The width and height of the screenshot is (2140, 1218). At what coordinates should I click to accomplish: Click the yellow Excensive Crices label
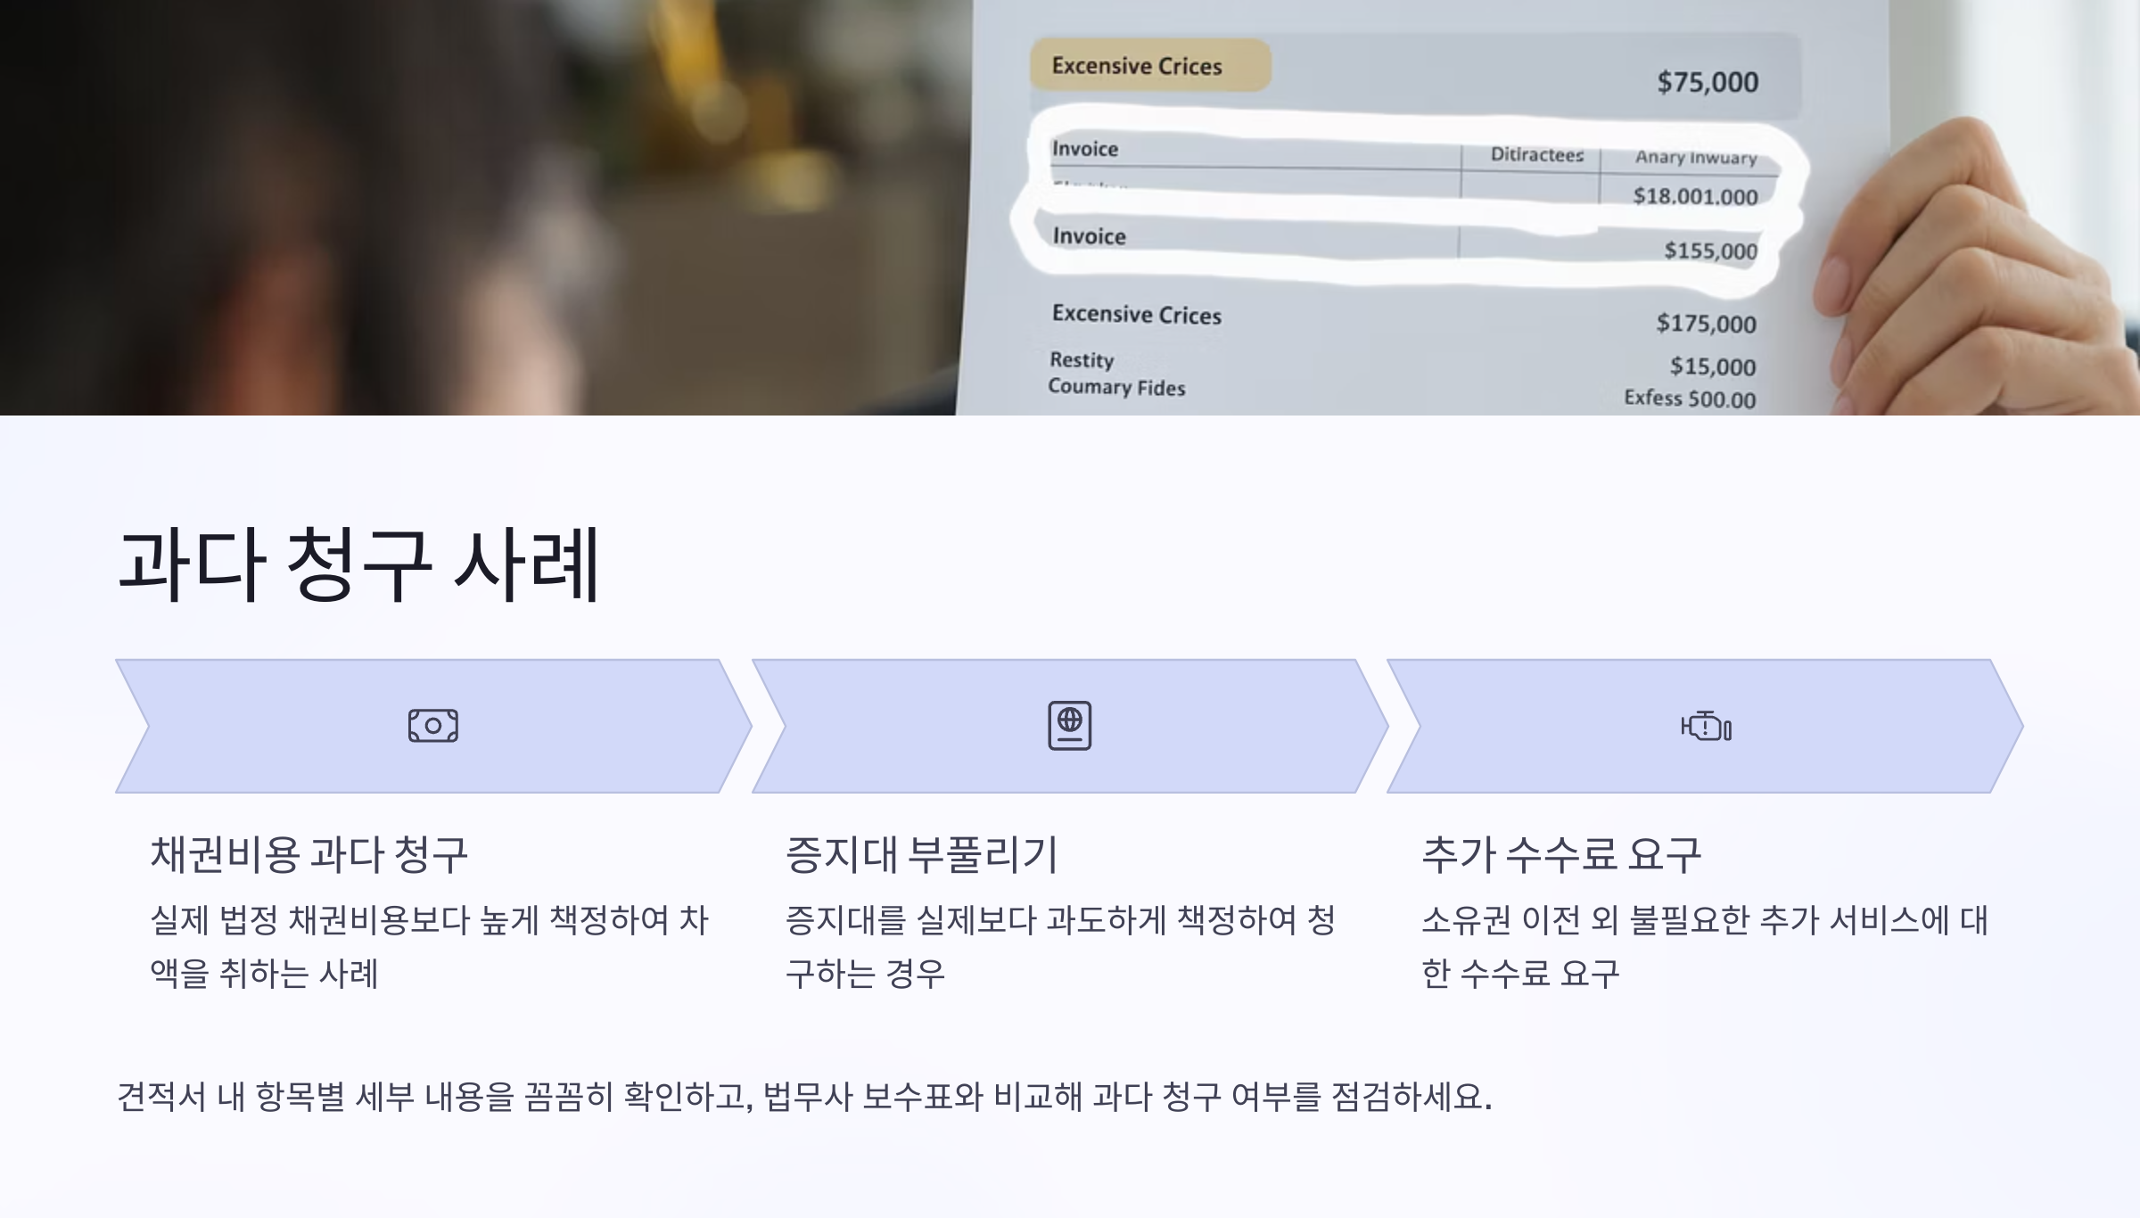(1149, 65)
